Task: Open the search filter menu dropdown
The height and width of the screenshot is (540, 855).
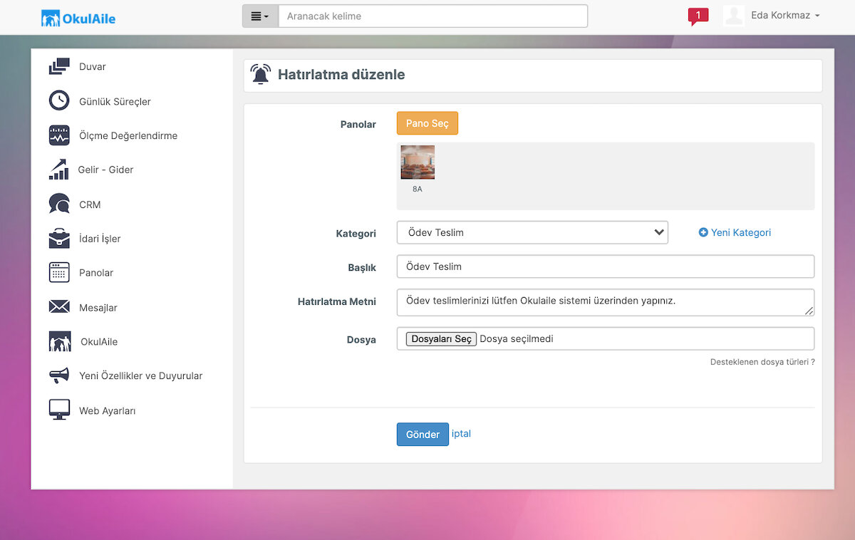Action: (260, 16)
